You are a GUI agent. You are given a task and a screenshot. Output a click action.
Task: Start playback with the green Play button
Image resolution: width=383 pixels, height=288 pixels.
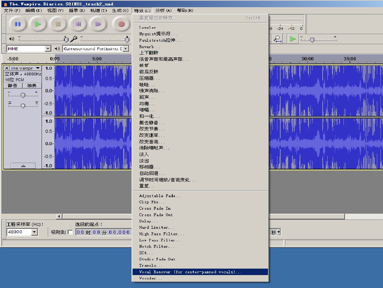pos(38,24)
